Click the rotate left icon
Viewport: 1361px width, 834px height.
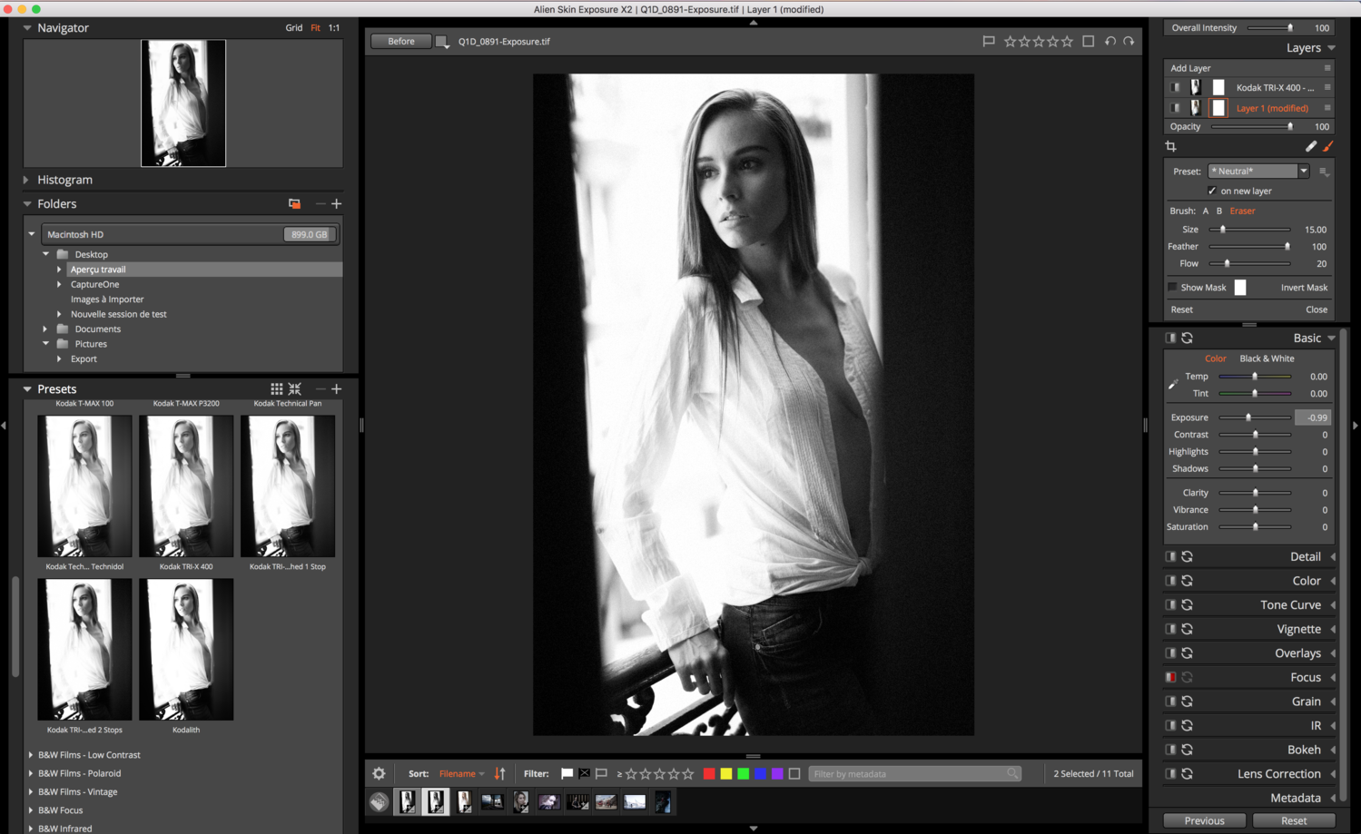(1110, 42)
